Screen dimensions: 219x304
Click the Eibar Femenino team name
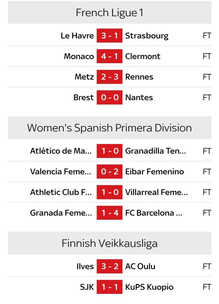point(154,172)
